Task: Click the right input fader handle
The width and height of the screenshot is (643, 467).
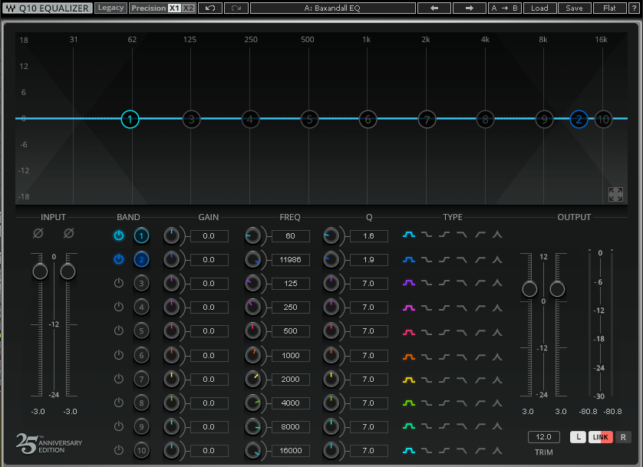Action: point(68,271)
